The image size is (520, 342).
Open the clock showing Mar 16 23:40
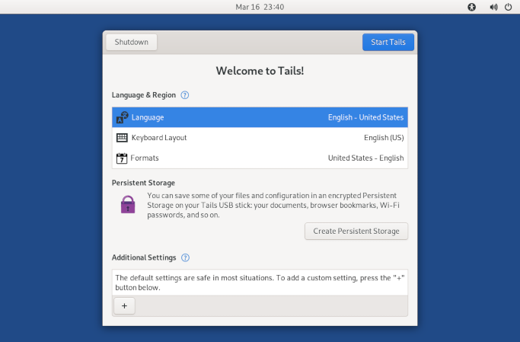click(x=260, y=7)
